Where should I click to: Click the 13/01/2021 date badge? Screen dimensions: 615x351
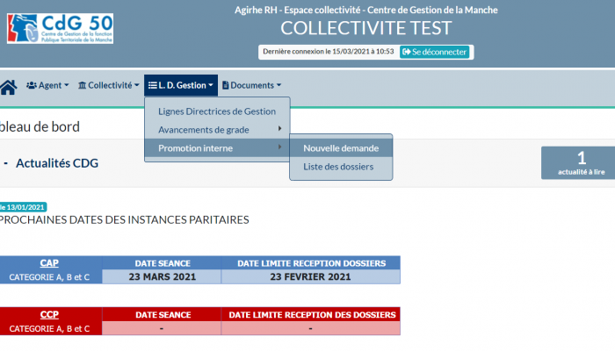tap(23, 207)
